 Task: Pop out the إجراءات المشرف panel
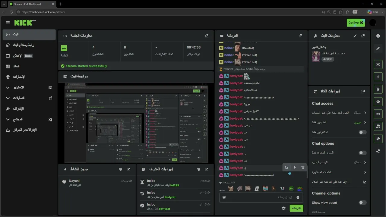207,170
